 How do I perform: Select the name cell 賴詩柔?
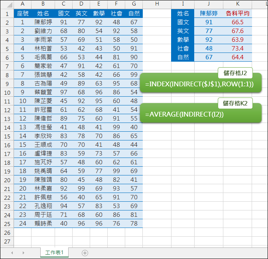click(43, 224)
